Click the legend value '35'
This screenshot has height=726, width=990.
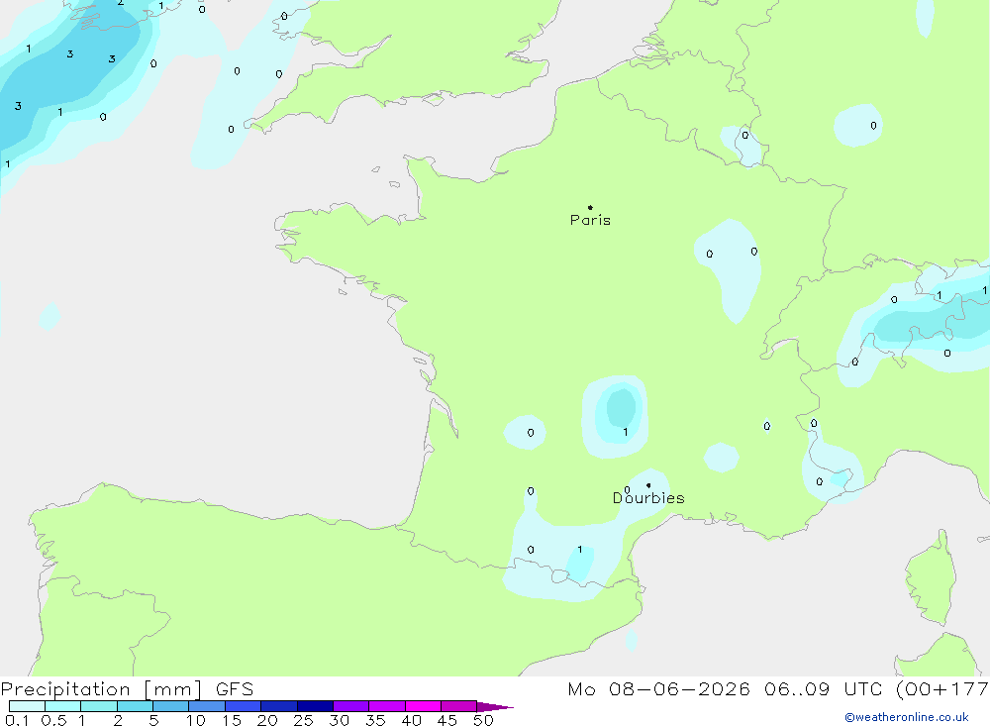375,720
